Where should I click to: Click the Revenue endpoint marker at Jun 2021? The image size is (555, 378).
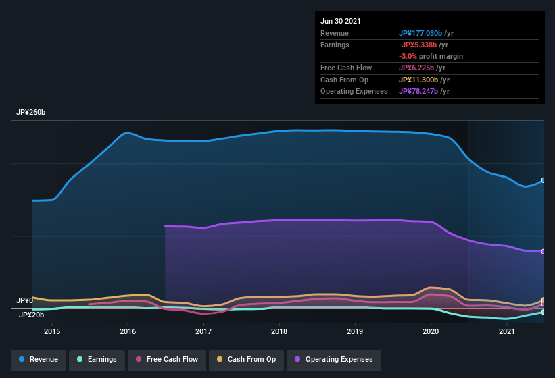coord(544,180)
